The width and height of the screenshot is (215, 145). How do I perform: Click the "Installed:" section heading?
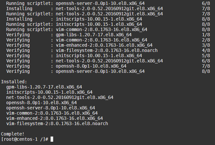tap(14, 82)
